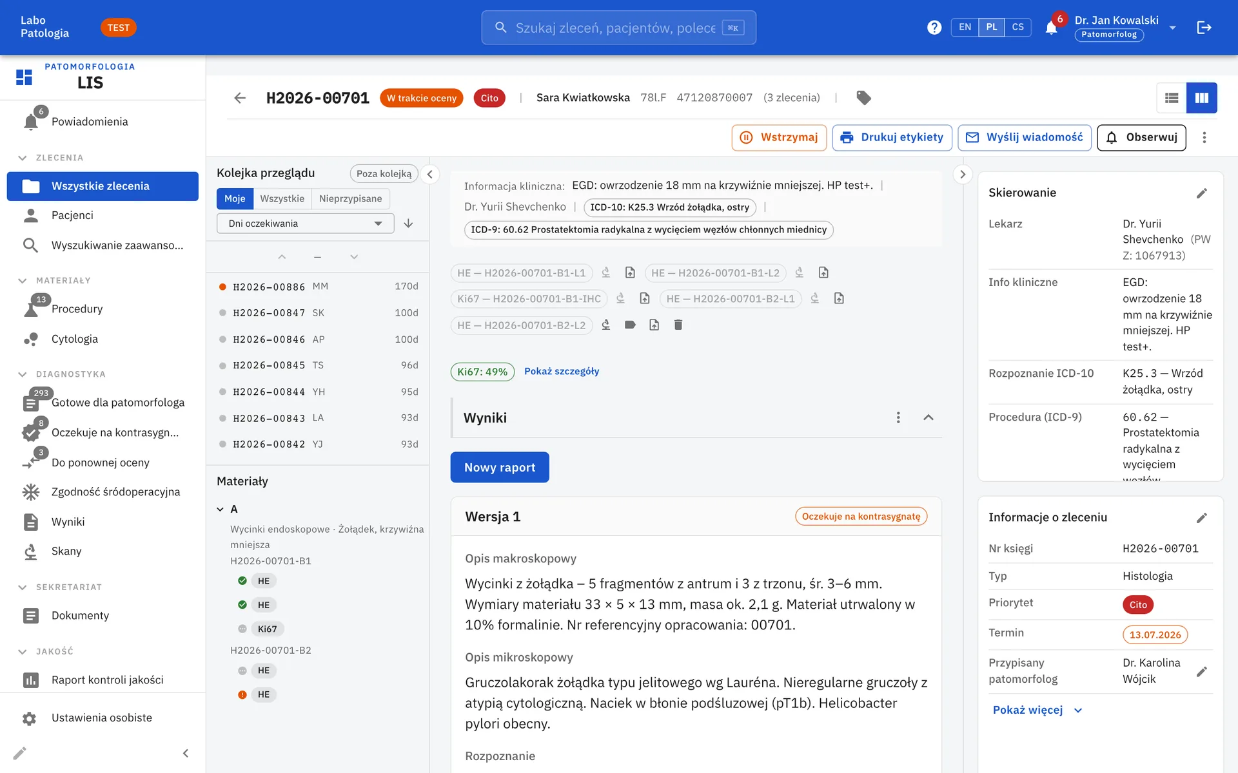Open the help question mark icon
This screenshot has height=773, width=1238.
pyautogui.click(x=934, y=28)
